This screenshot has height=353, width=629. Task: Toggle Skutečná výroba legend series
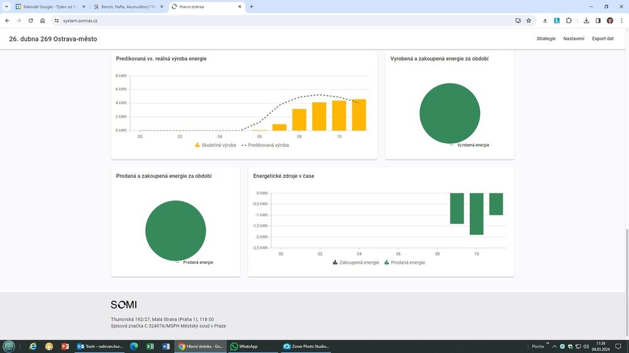(215, 145)
